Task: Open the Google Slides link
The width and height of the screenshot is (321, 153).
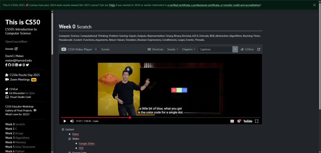Action: pyautogui.click(x=87, y=143)
